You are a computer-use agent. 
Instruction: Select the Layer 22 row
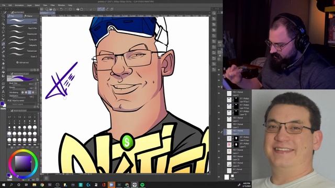tap(237, 158)
